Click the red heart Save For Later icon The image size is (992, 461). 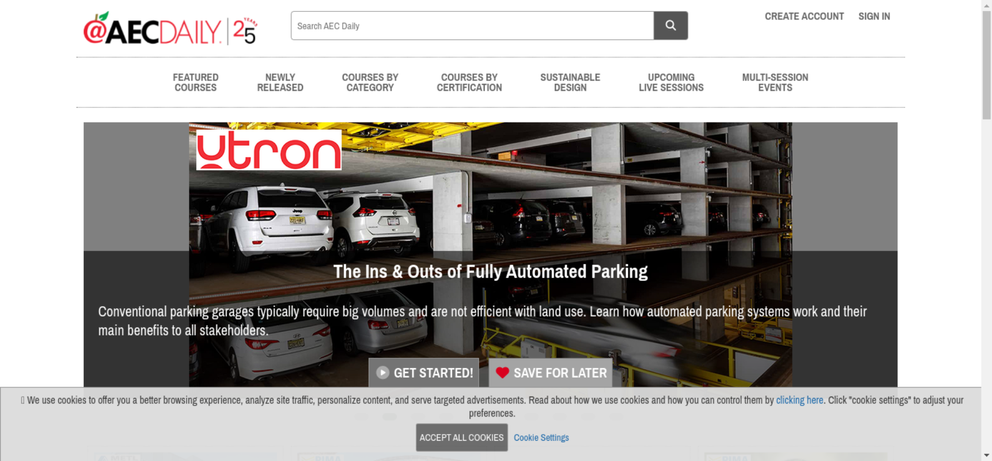coord(502,373)
